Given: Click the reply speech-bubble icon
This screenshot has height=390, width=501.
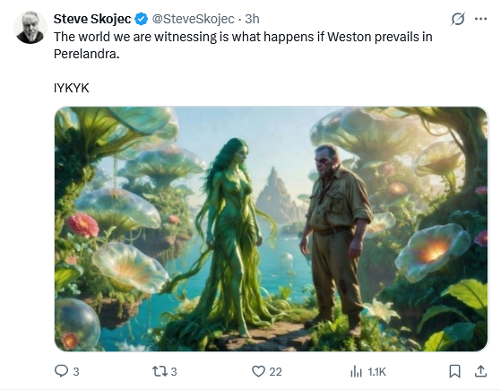Looking at the screenshot, I should tap(61, 371).
